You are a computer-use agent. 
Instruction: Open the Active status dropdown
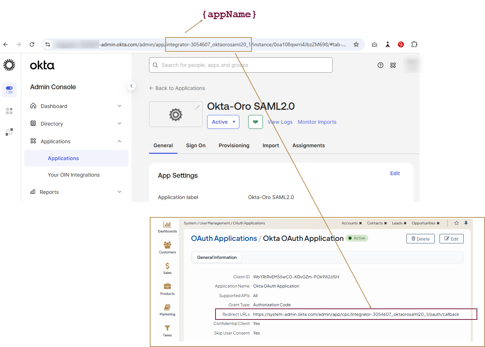(223, 122)
